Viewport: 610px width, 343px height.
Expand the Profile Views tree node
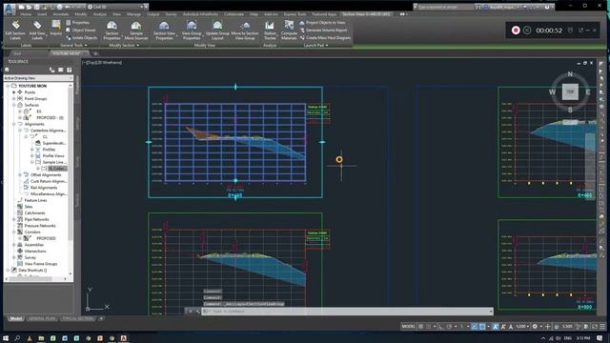click(32, 155)
